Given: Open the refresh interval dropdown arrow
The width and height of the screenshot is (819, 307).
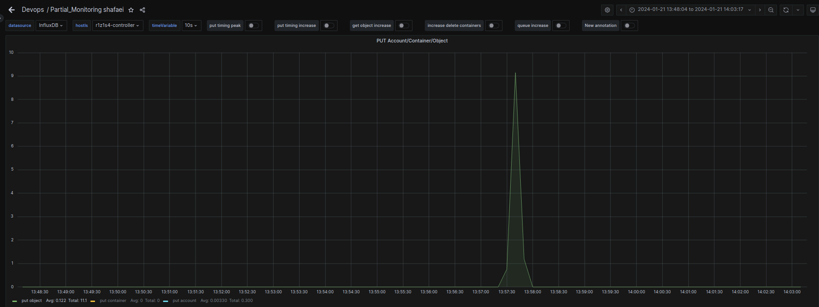Looking at the screenshot, I should coord(798,10).
